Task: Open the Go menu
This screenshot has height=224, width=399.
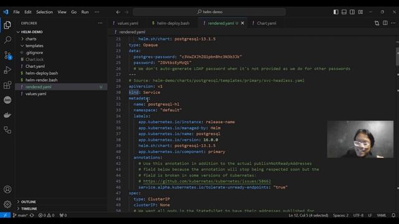Action: [x=74, y=12]
